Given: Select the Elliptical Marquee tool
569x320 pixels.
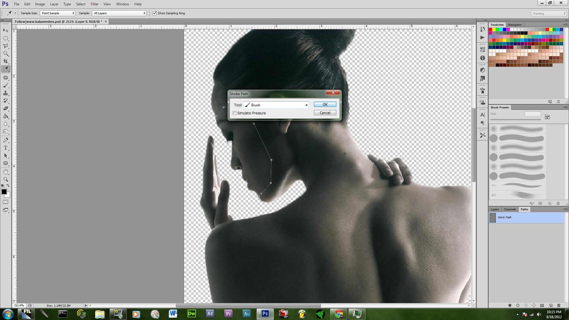Looking at the screenshot, I should click(6, 38).
